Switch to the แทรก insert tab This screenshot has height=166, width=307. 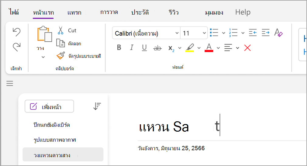coord(74,13)
